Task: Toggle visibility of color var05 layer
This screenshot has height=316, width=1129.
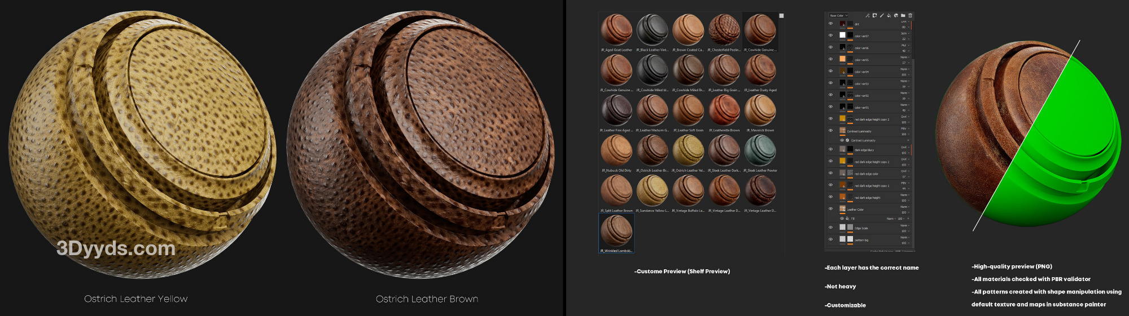Action: (830, 59)
